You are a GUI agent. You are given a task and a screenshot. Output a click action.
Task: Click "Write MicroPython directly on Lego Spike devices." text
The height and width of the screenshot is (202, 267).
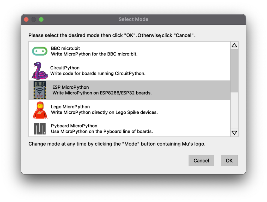pyautogui.click(x=104, y=112)
